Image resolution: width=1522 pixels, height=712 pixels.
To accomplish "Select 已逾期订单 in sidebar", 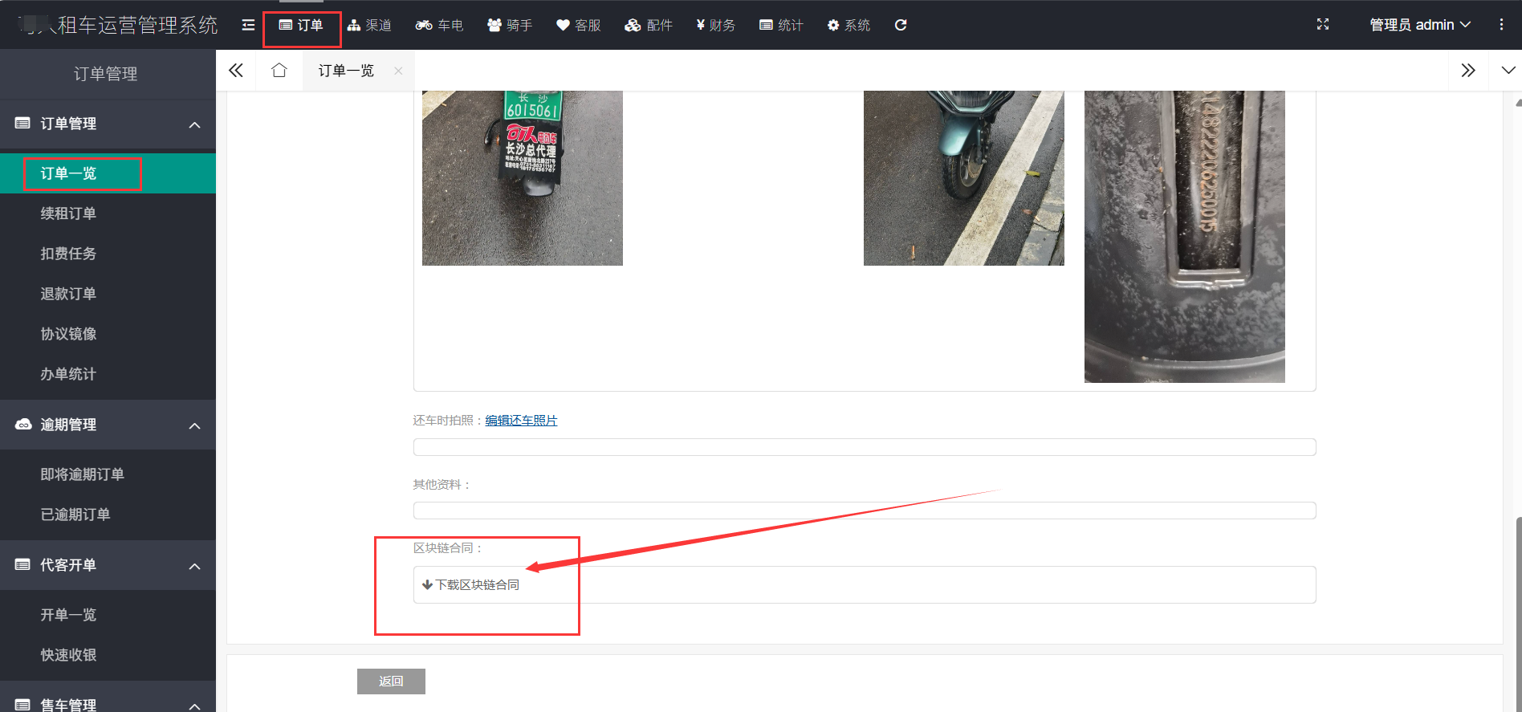I will (x=108, y=515).
